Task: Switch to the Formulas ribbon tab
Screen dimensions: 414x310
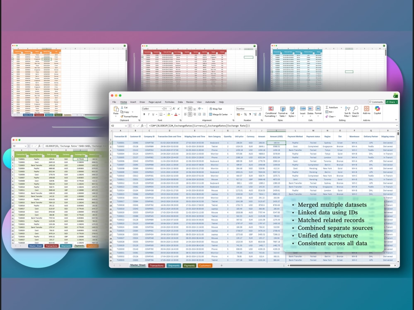Action: (169, 102)
